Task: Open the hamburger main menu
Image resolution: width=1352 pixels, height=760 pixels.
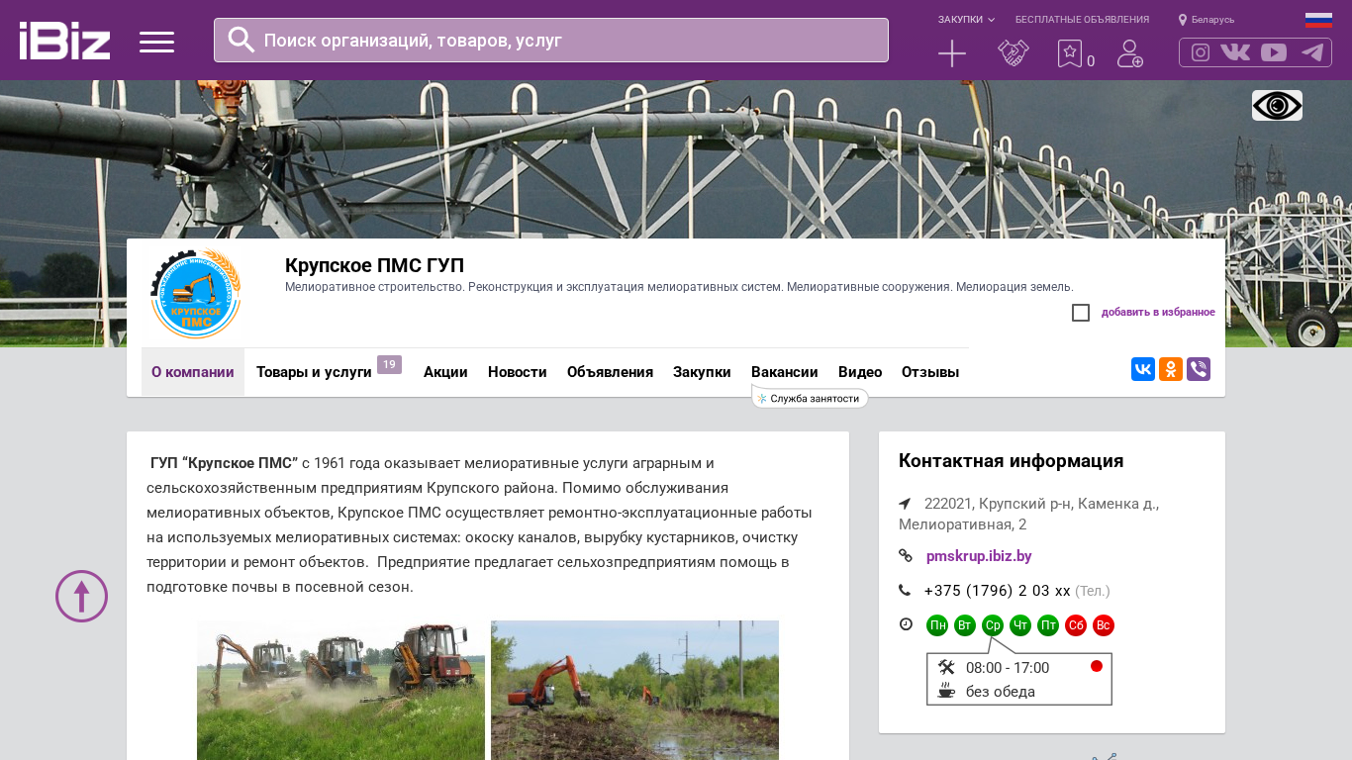Action: click(156, 42)
